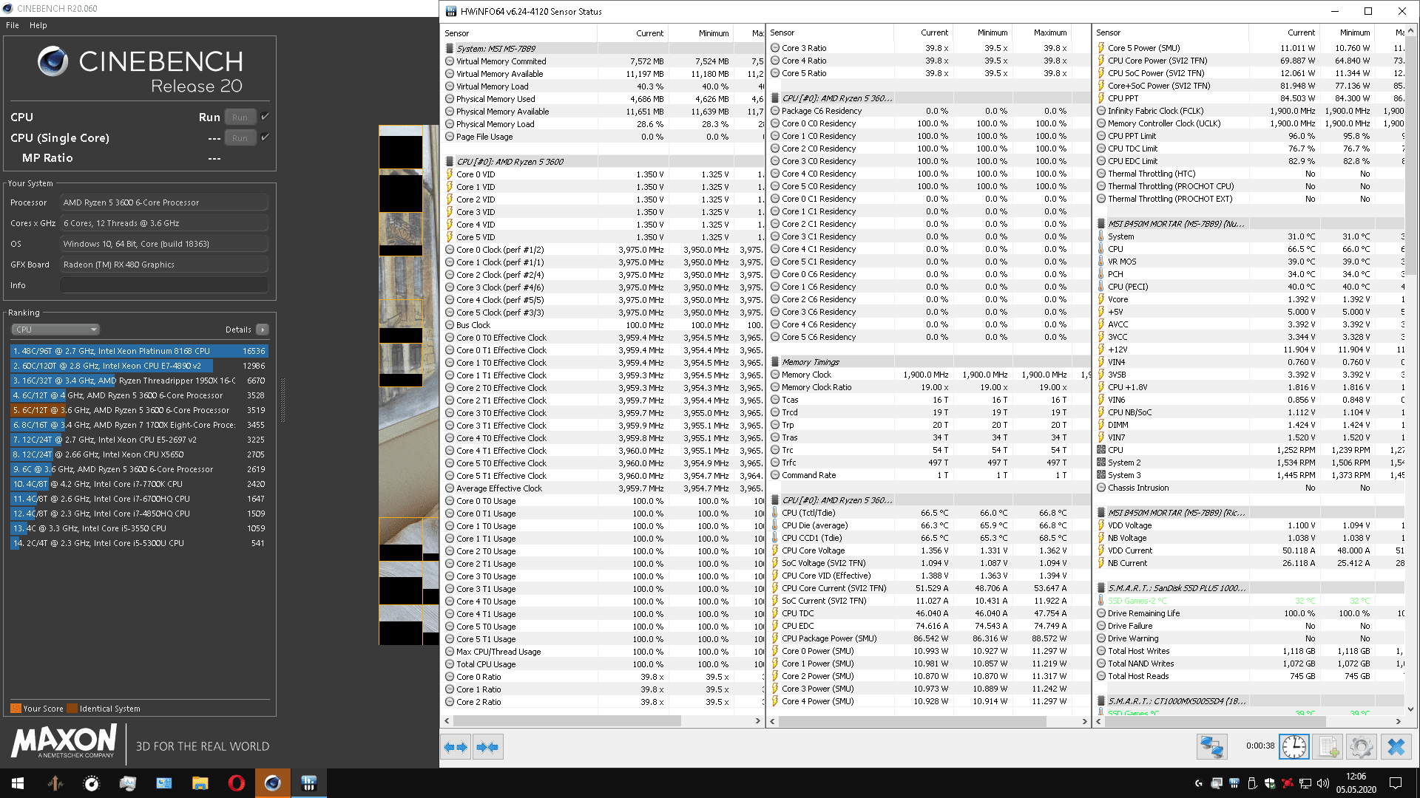Screen dimensions: 1420x798
Task: Reset the clock timer icon in HWiNFO
Action: [1294, 747]
